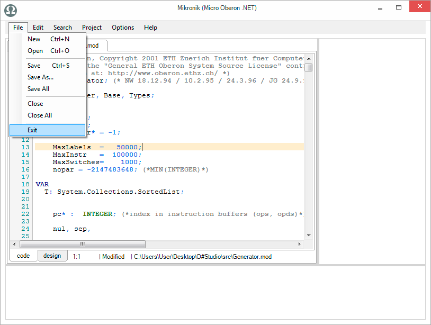Open the Help menu
The width and height of the screenshot is (431, 325).
150,28
